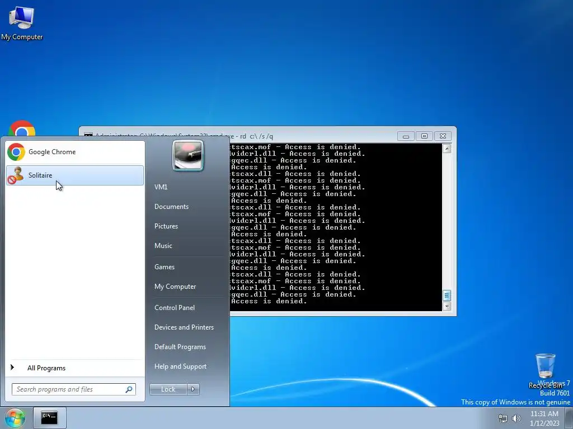The width and height of the screenshot is (573, 429).
Task: Open the VM1 user folder
Action: coord(161,187)
